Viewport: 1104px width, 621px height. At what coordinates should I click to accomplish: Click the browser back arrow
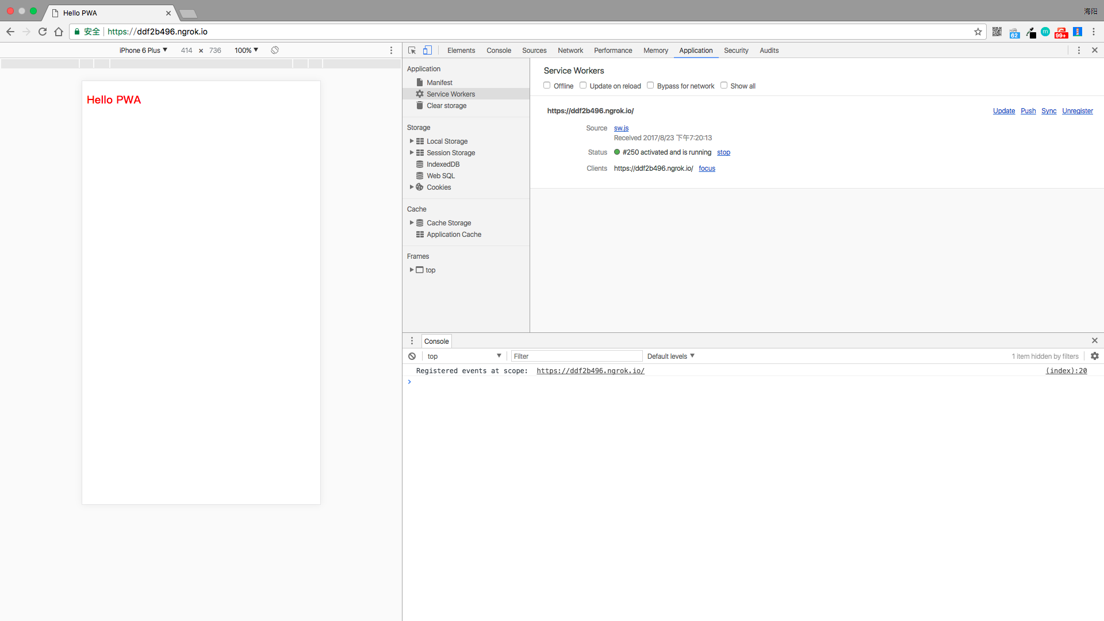coord(10,32)
